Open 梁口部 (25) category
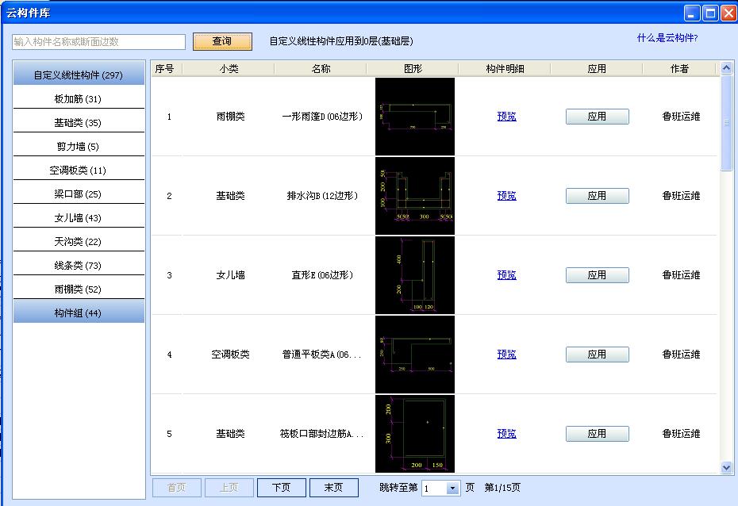Screen dimensions: 738x506 (x=79, y=194)
